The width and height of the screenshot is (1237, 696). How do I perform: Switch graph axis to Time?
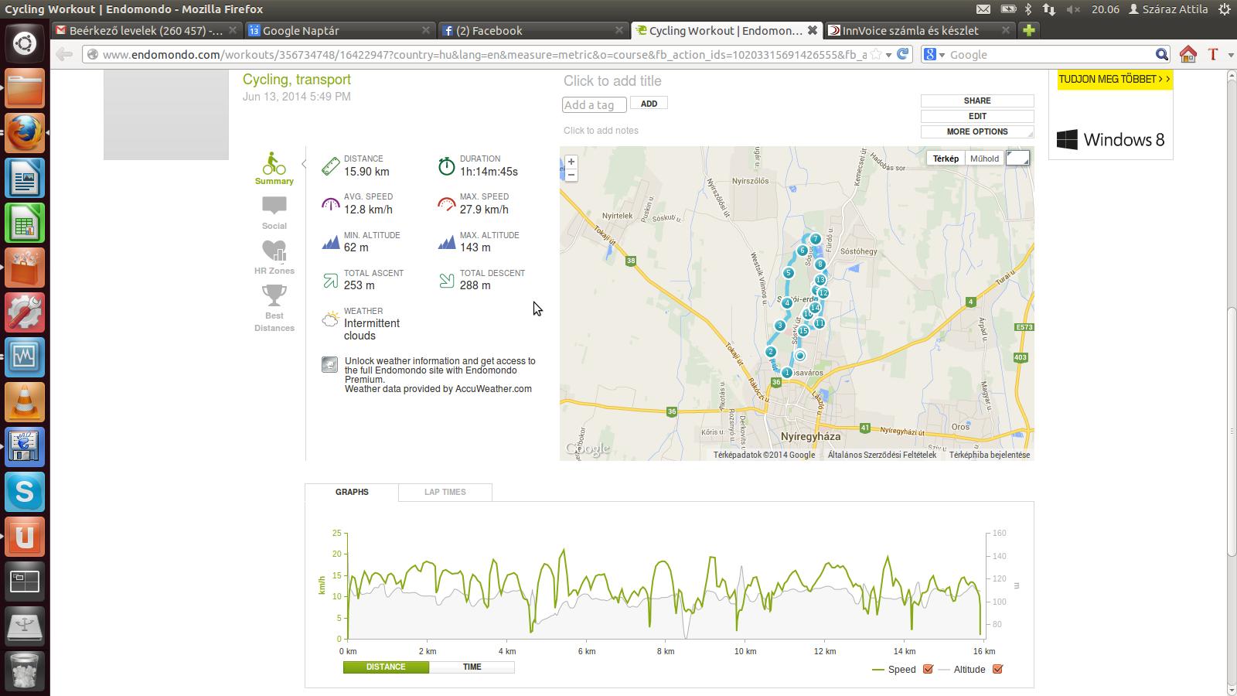tap(472, 667)
